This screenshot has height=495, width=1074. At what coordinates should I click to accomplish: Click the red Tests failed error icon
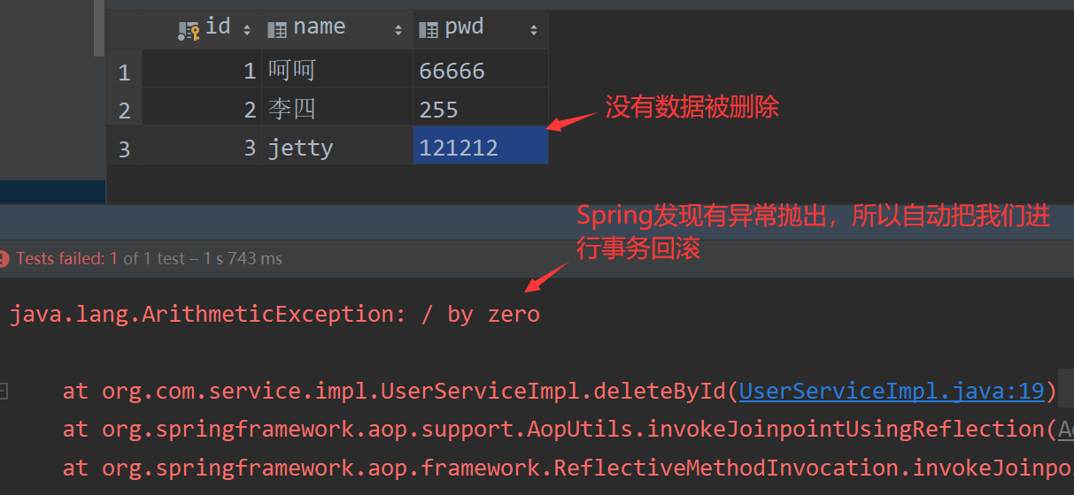(4, 259)
